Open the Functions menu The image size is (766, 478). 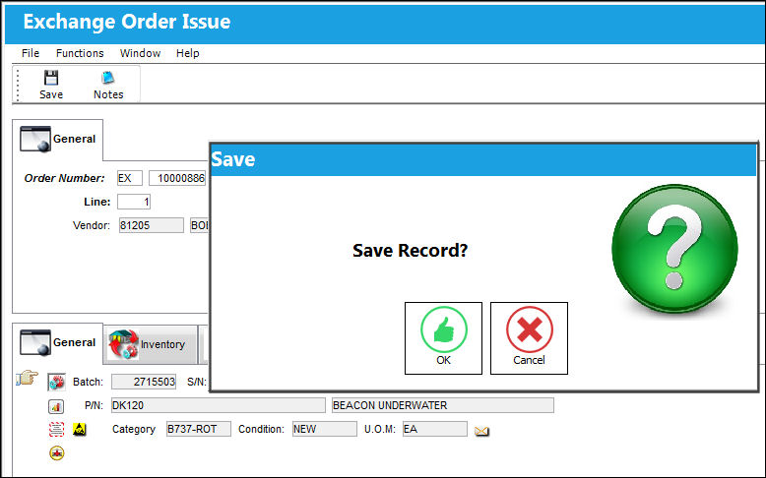80,53
